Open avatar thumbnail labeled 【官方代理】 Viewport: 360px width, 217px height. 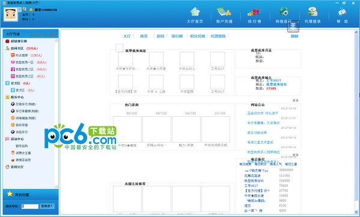coord(126,82)
